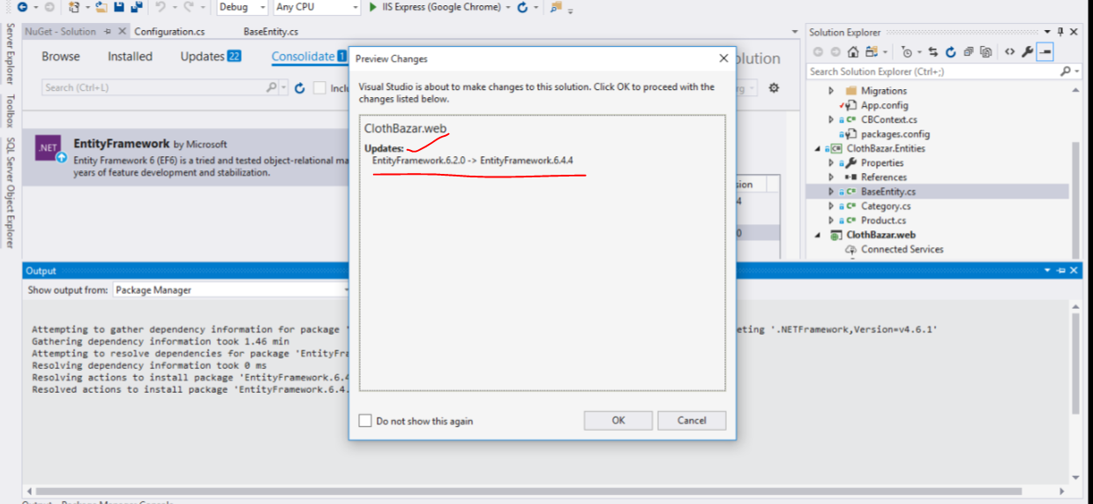This screenshot has width=1093, height=504.
Task: Click the Undo arrow in the toolbar
Action: coord(161,7)
